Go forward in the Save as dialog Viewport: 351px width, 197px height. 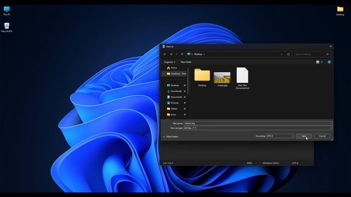(171, 54)
